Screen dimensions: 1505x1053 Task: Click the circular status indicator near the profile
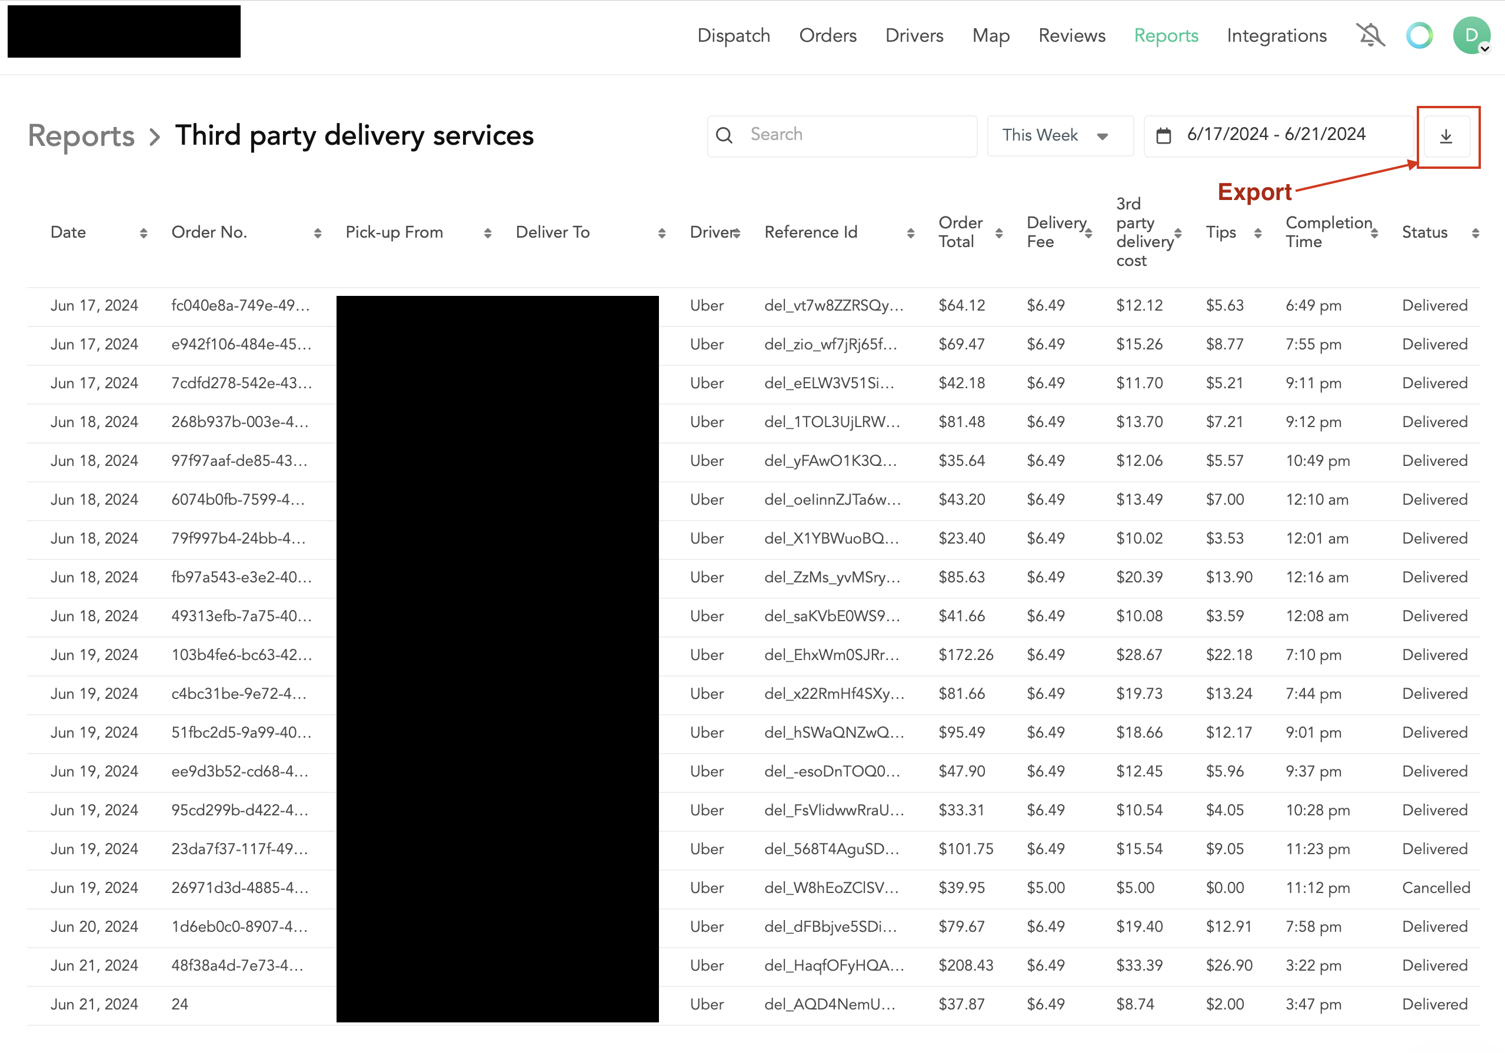coord(1419,36)
